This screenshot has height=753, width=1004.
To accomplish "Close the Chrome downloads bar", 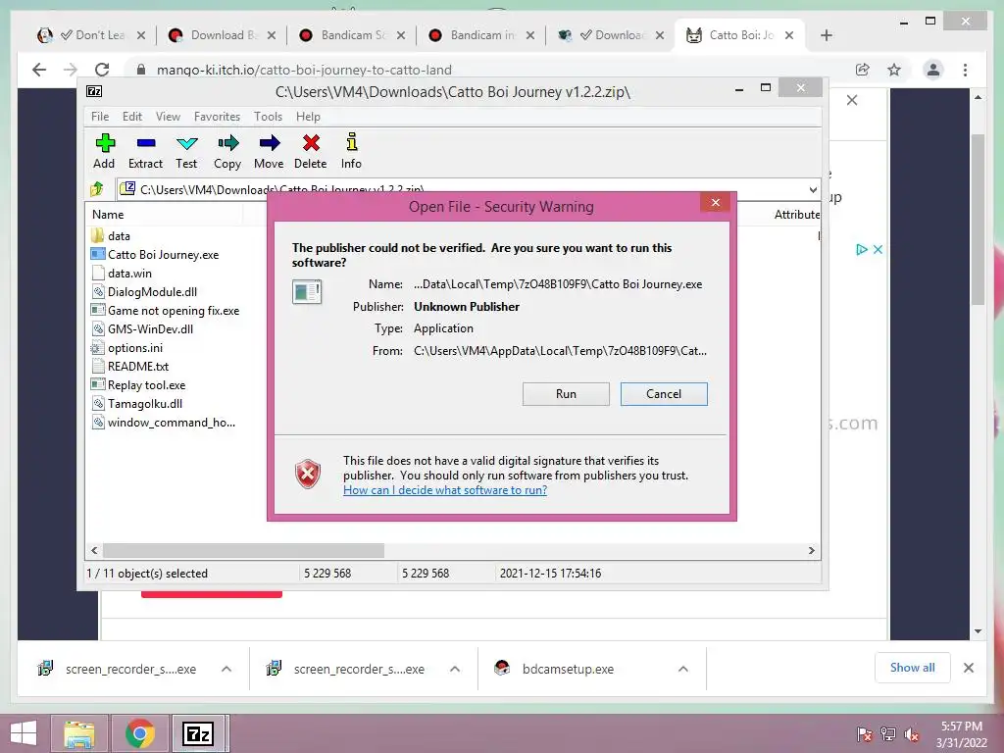I will click(968, 668).
